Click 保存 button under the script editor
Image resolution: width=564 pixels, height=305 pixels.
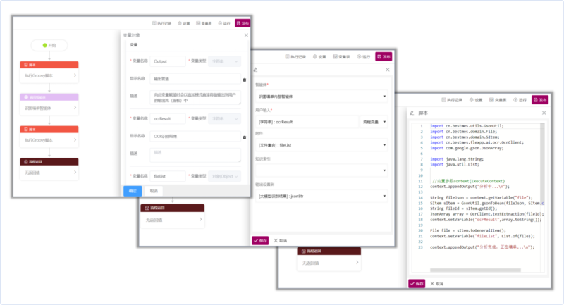(417, 283)
